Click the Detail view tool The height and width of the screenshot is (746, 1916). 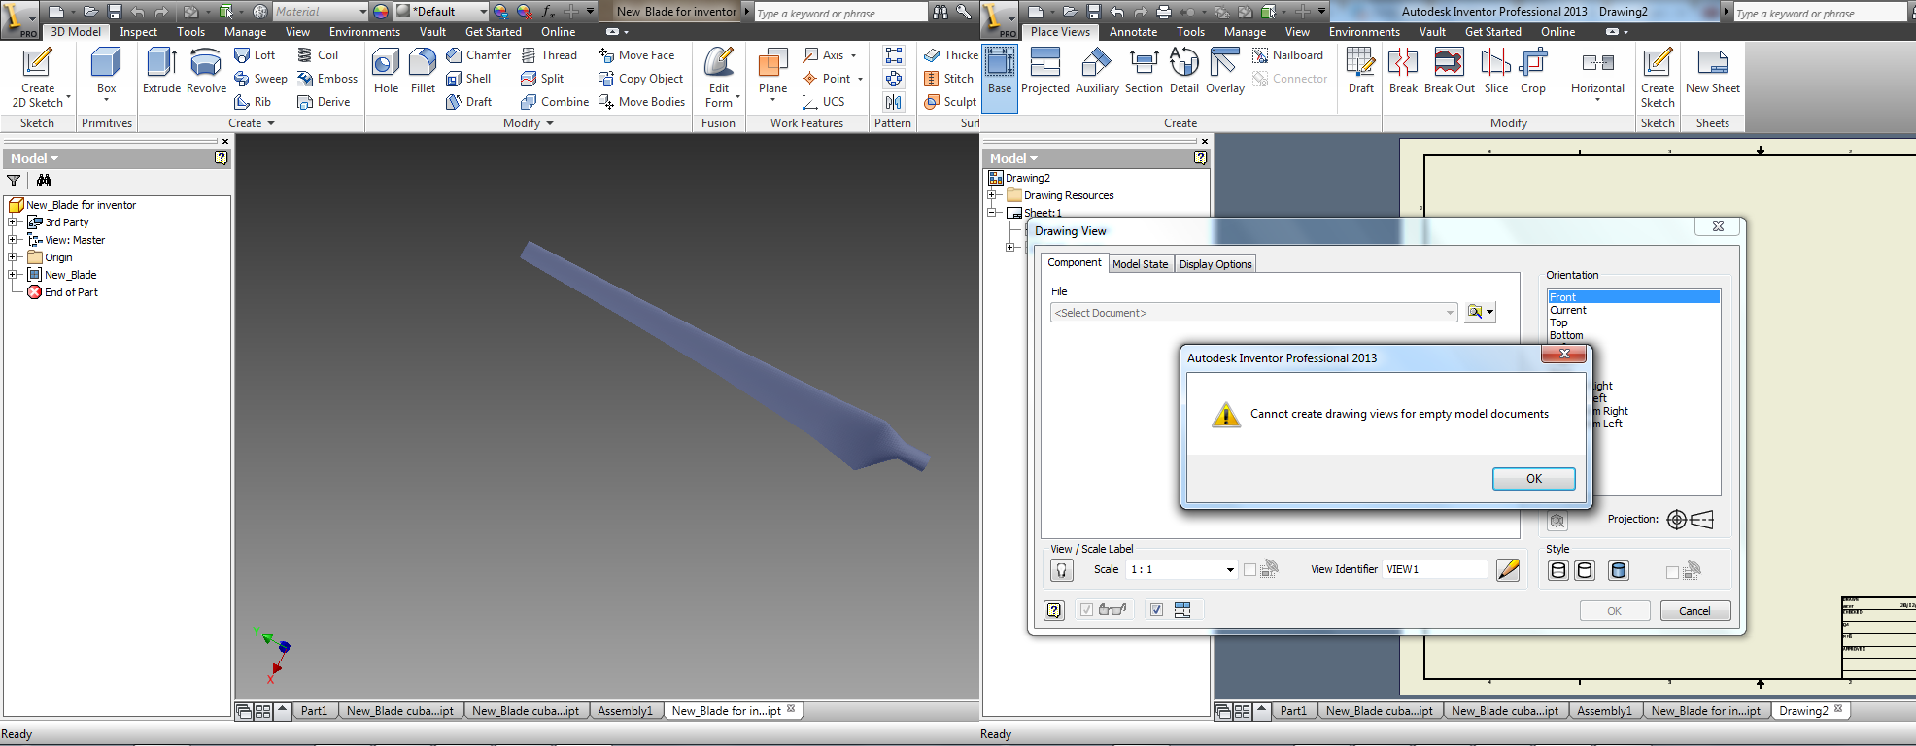1183,72
